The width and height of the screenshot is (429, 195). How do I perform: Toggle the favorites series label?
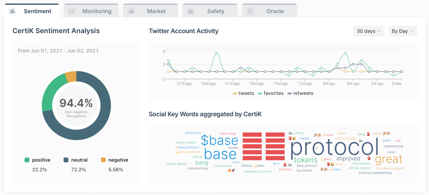tap(273, 93)
